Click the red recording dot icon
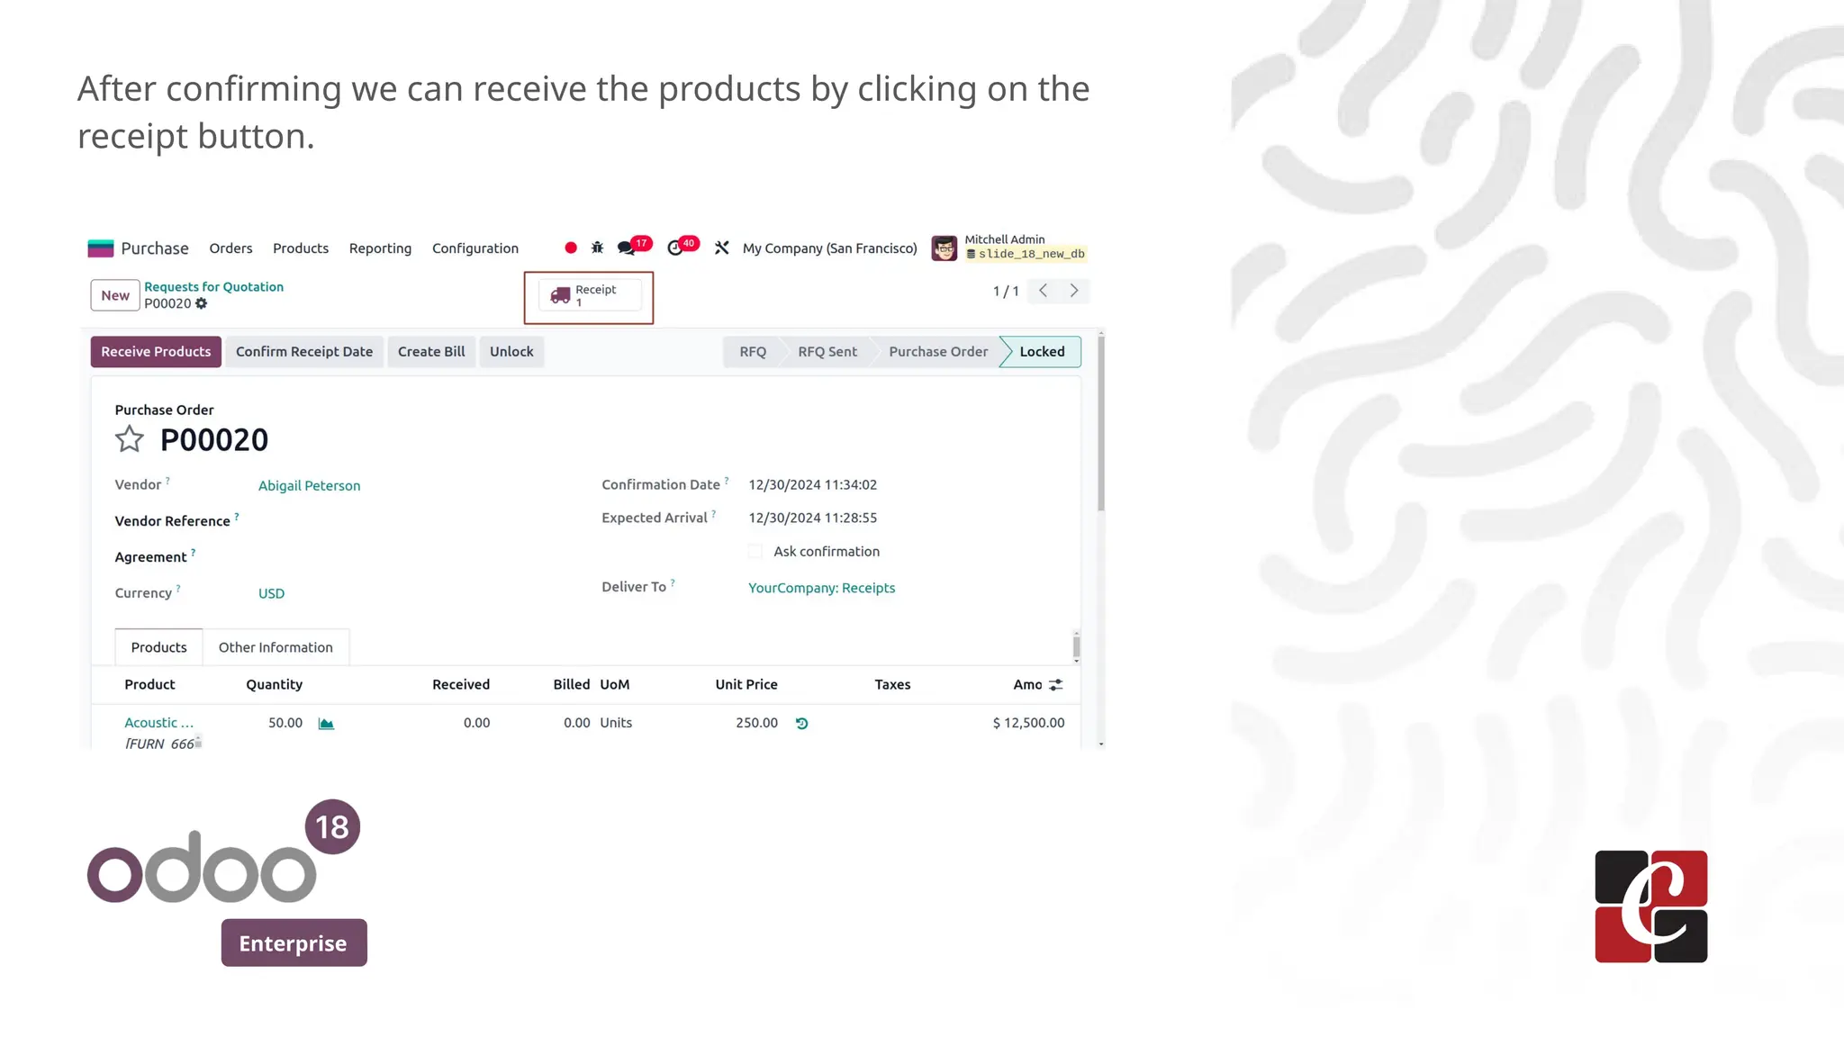 [571, 248]
